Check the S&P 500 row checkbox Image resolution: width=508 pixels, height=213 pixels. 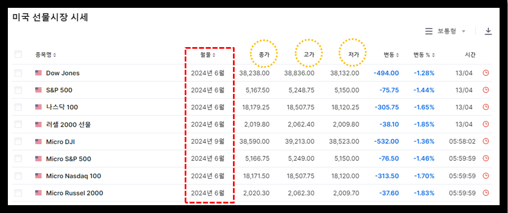click(18, 90)
